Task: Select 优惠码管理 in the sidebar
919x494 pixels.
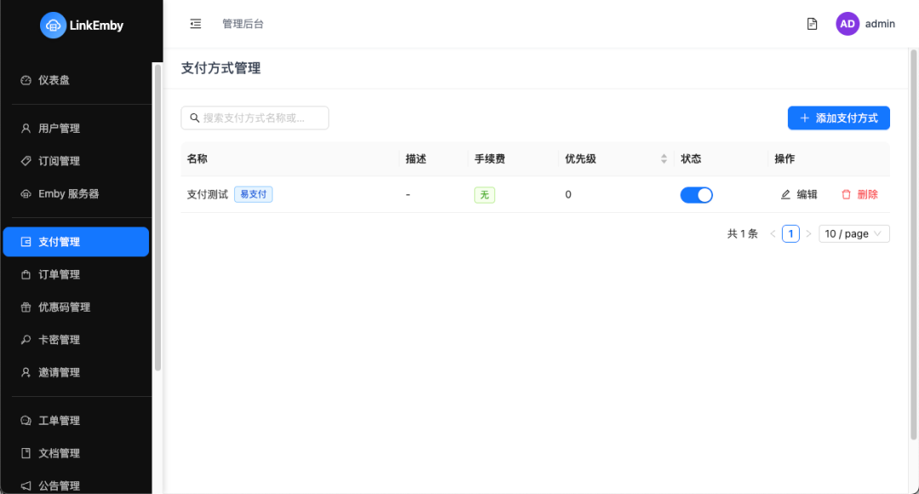Action: 61,307
